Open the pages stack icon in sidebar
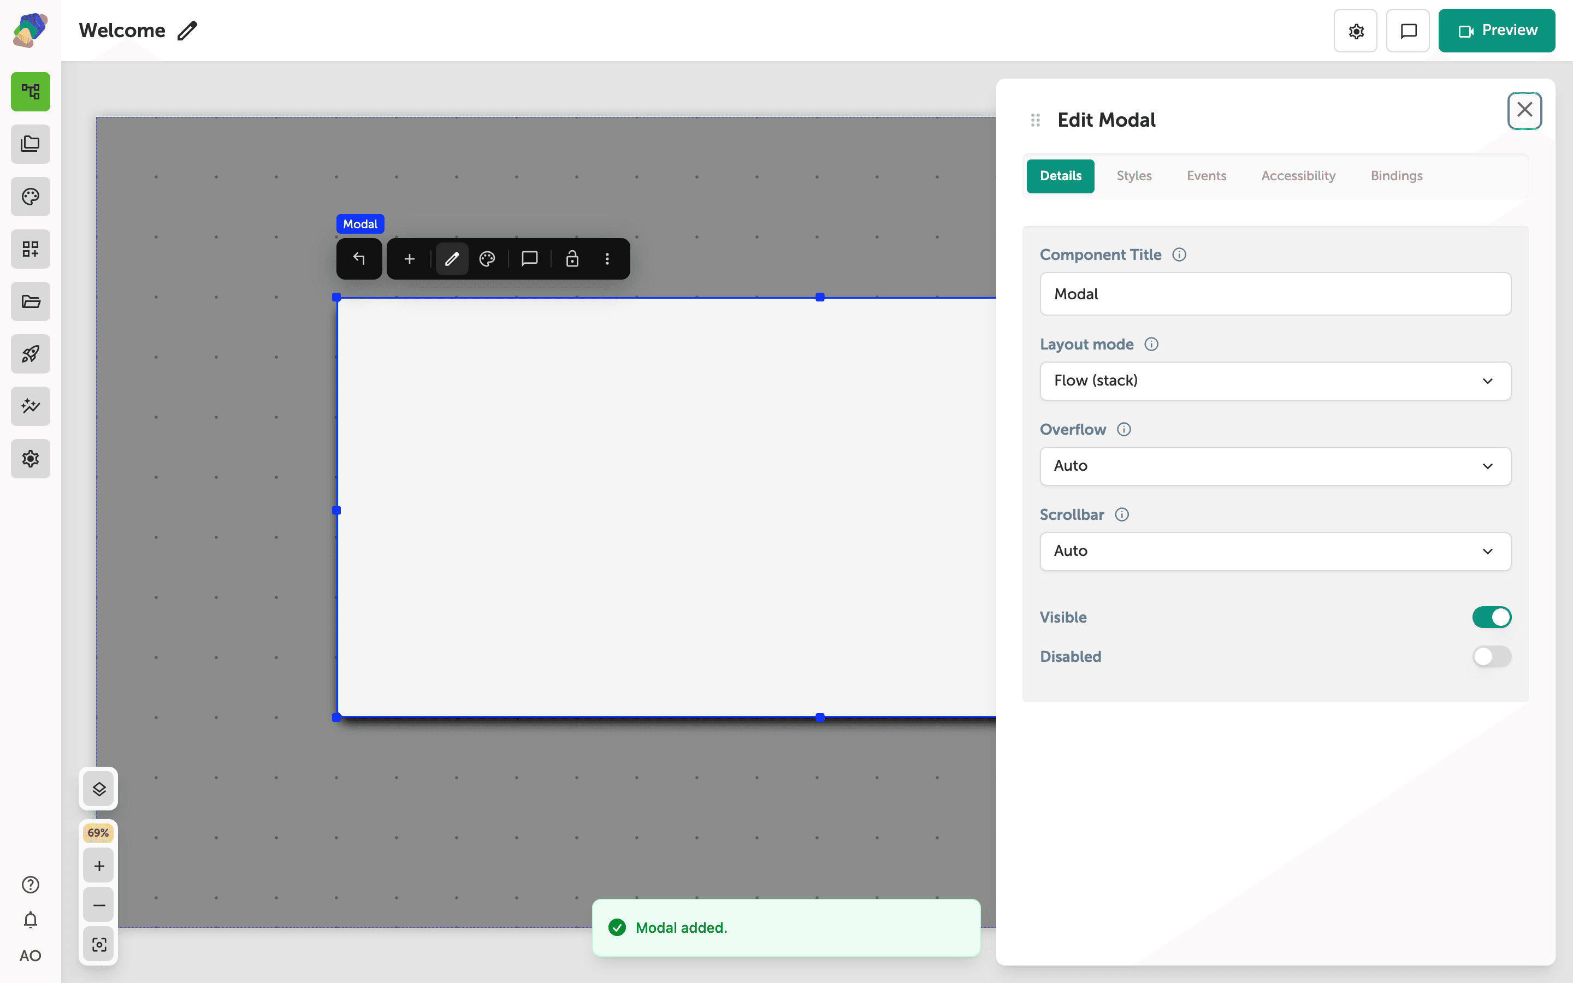The height and width of the screenshot is (983, 1573). 31,144
